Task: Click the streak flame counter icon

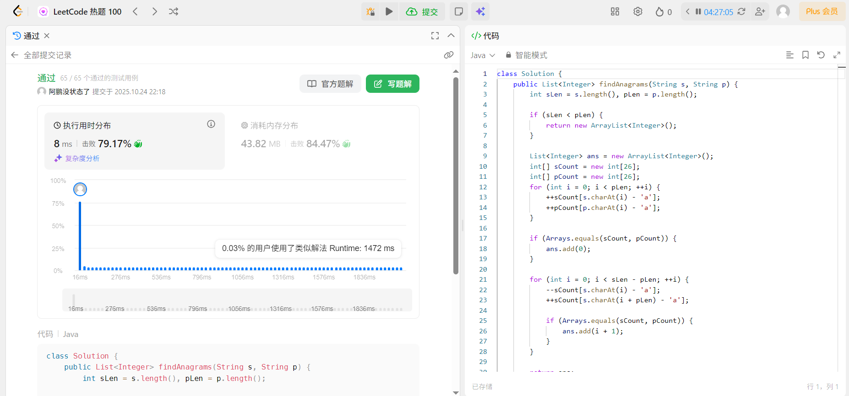Action: 664,11
